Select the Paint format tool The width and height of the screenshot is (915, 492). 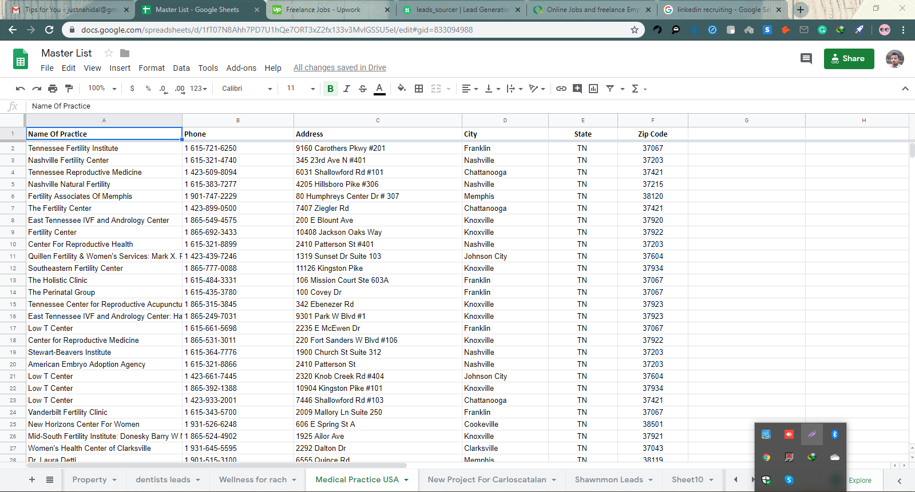[x=69, y=89]
